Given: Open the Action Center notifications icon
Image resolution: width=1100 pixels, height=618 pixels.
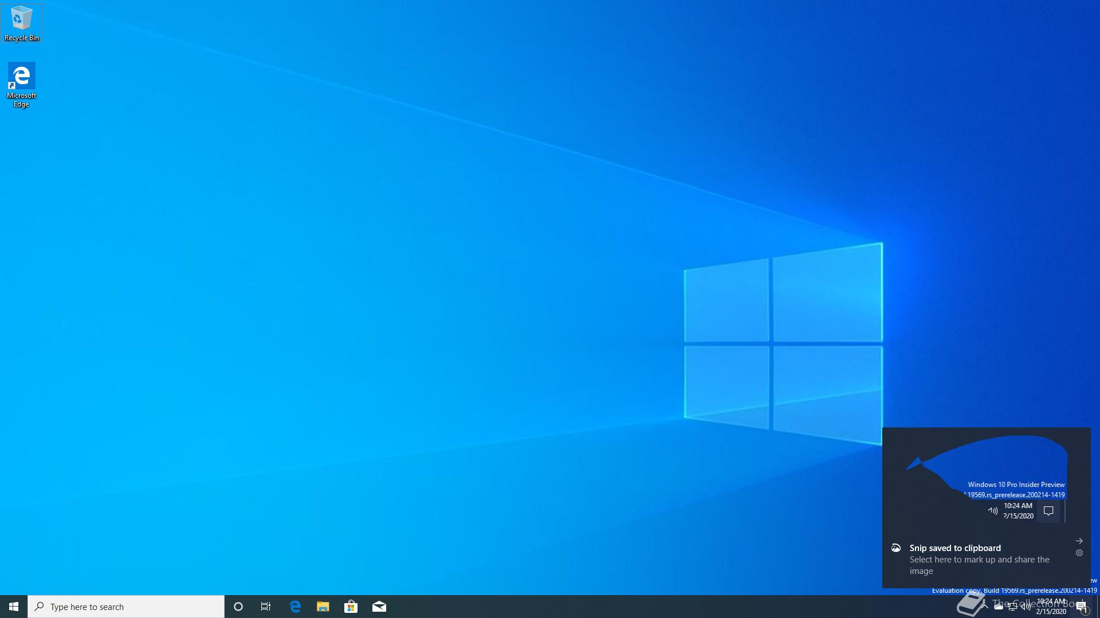Looking at the screenshot, I should coord(1082,607).
